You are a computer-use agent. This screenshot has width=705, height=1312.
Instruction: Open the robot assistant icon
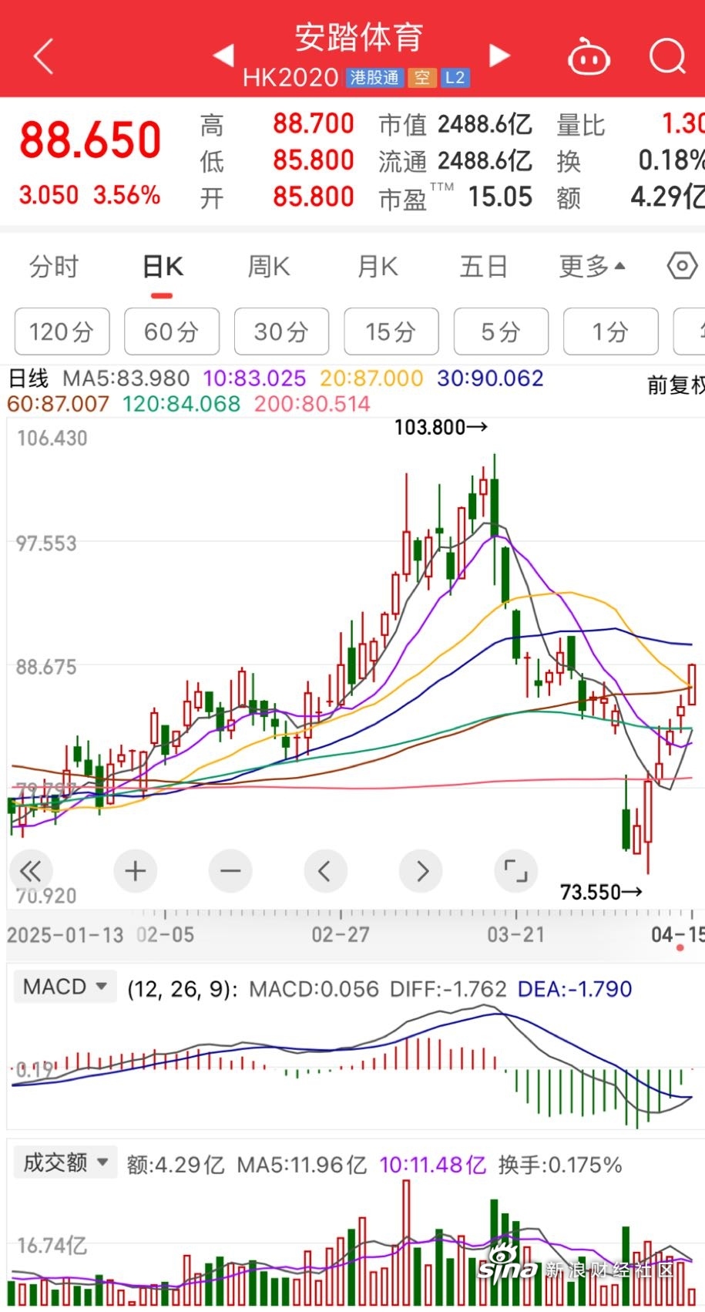coord(589,57)
